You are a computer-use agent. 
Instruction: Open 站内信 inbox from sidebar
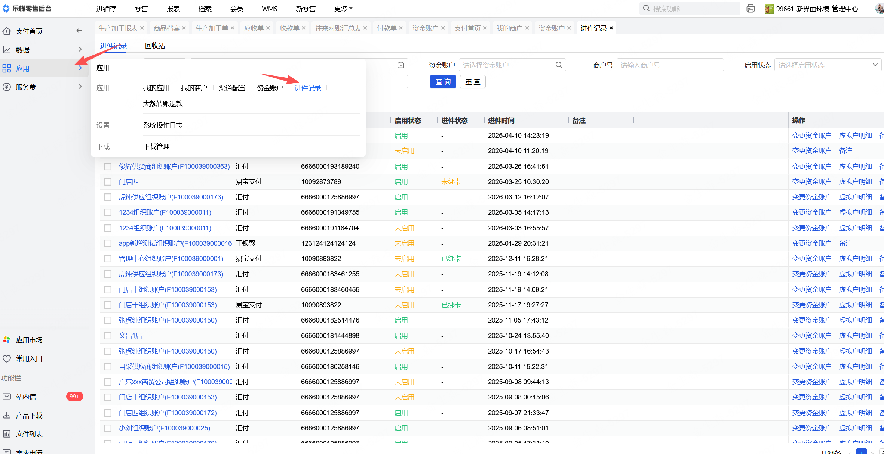26,397
